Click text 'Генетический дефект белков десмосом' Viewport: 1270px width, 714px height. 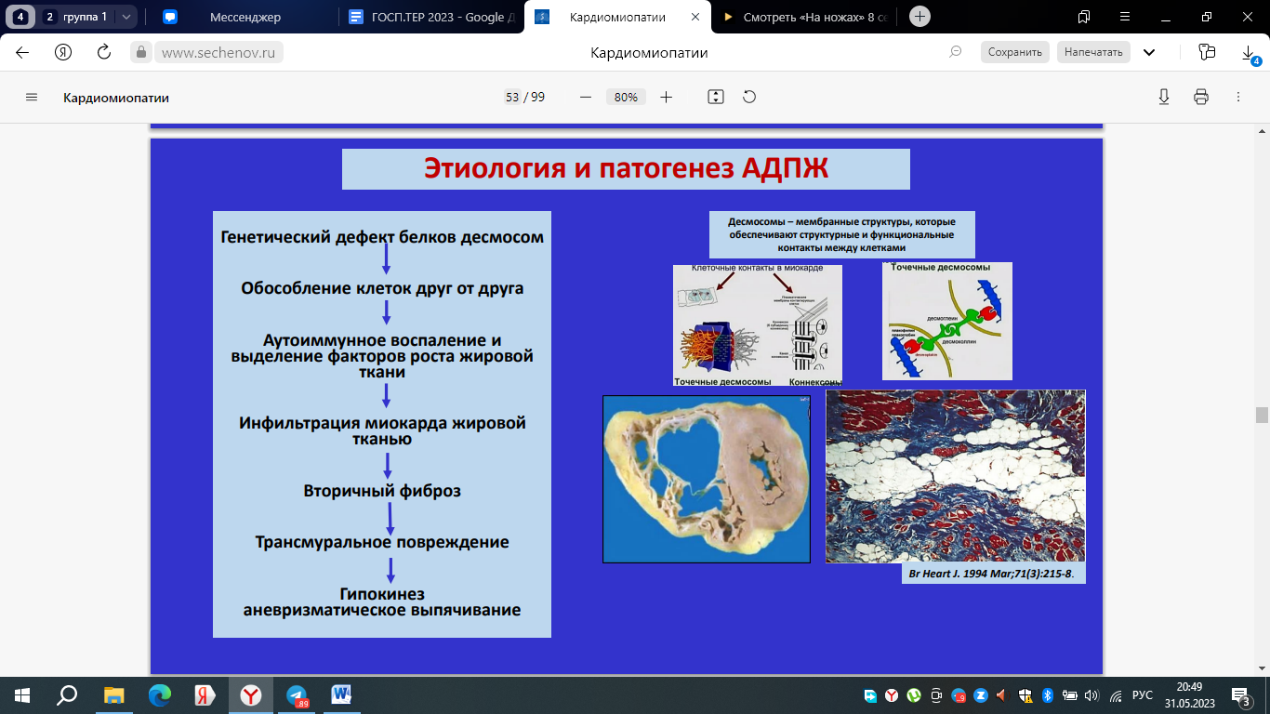(382, 237)
